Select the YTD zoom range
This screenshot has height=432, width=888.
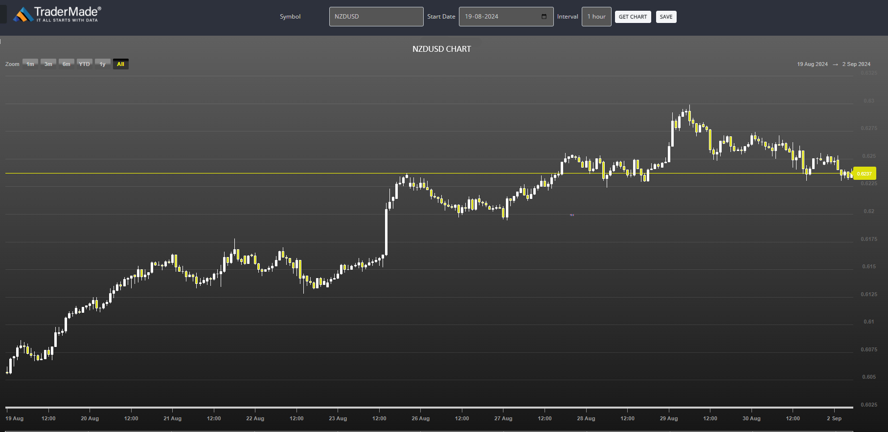point(85,64)
